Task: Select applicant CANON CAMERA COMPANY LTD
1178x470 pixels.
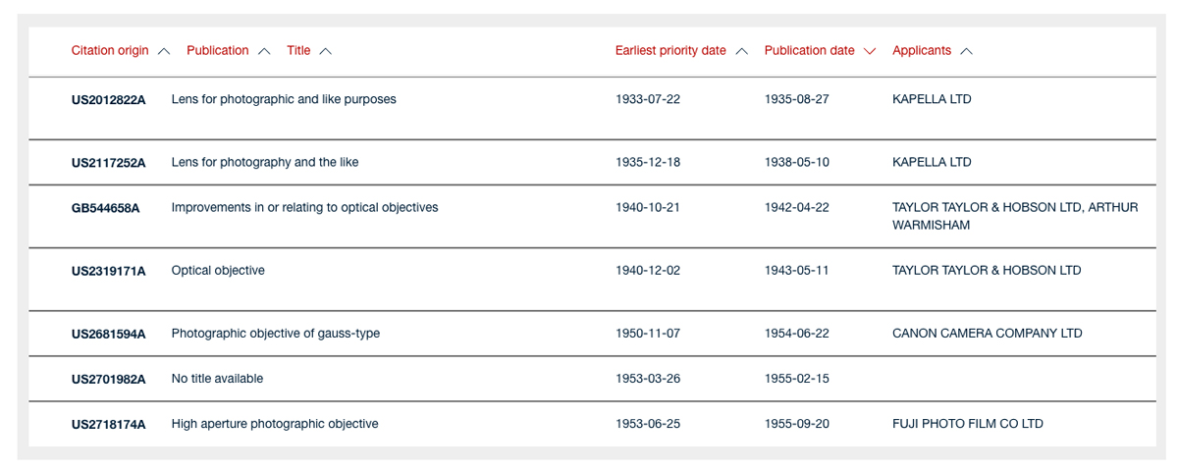Action: (988, 333)
